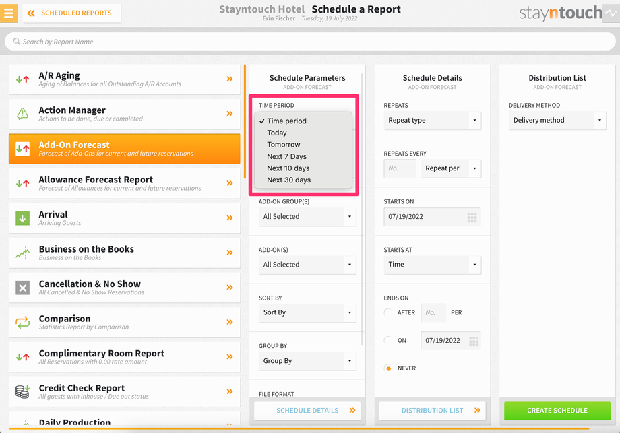
Task: Click the Cancellation & No Show title
Action: (90, 284)
